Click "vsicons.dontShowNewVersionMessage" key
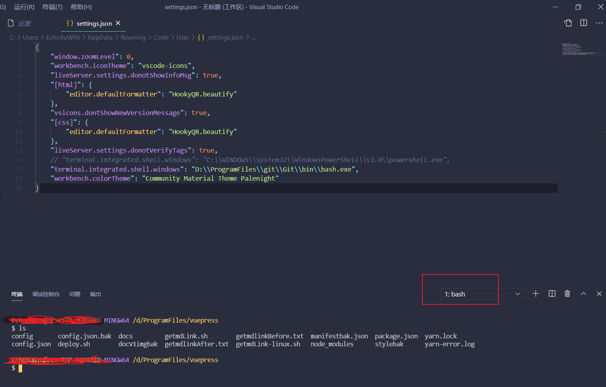 (117, 113)
